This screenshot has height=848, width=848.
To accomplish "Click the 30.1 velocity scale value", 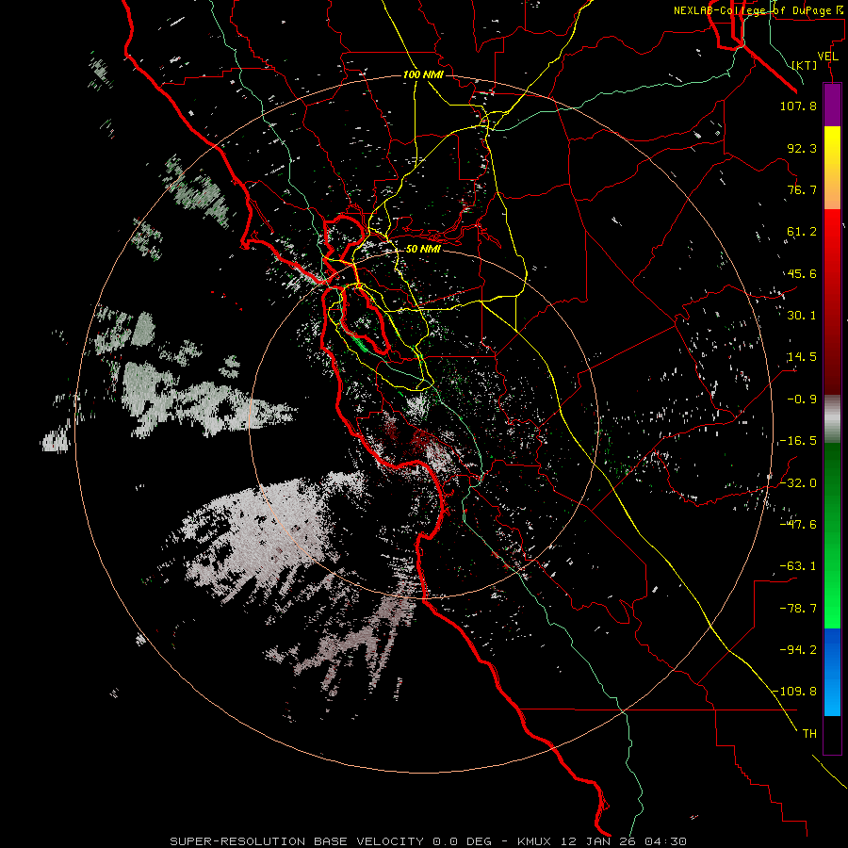I will (802, 316).
